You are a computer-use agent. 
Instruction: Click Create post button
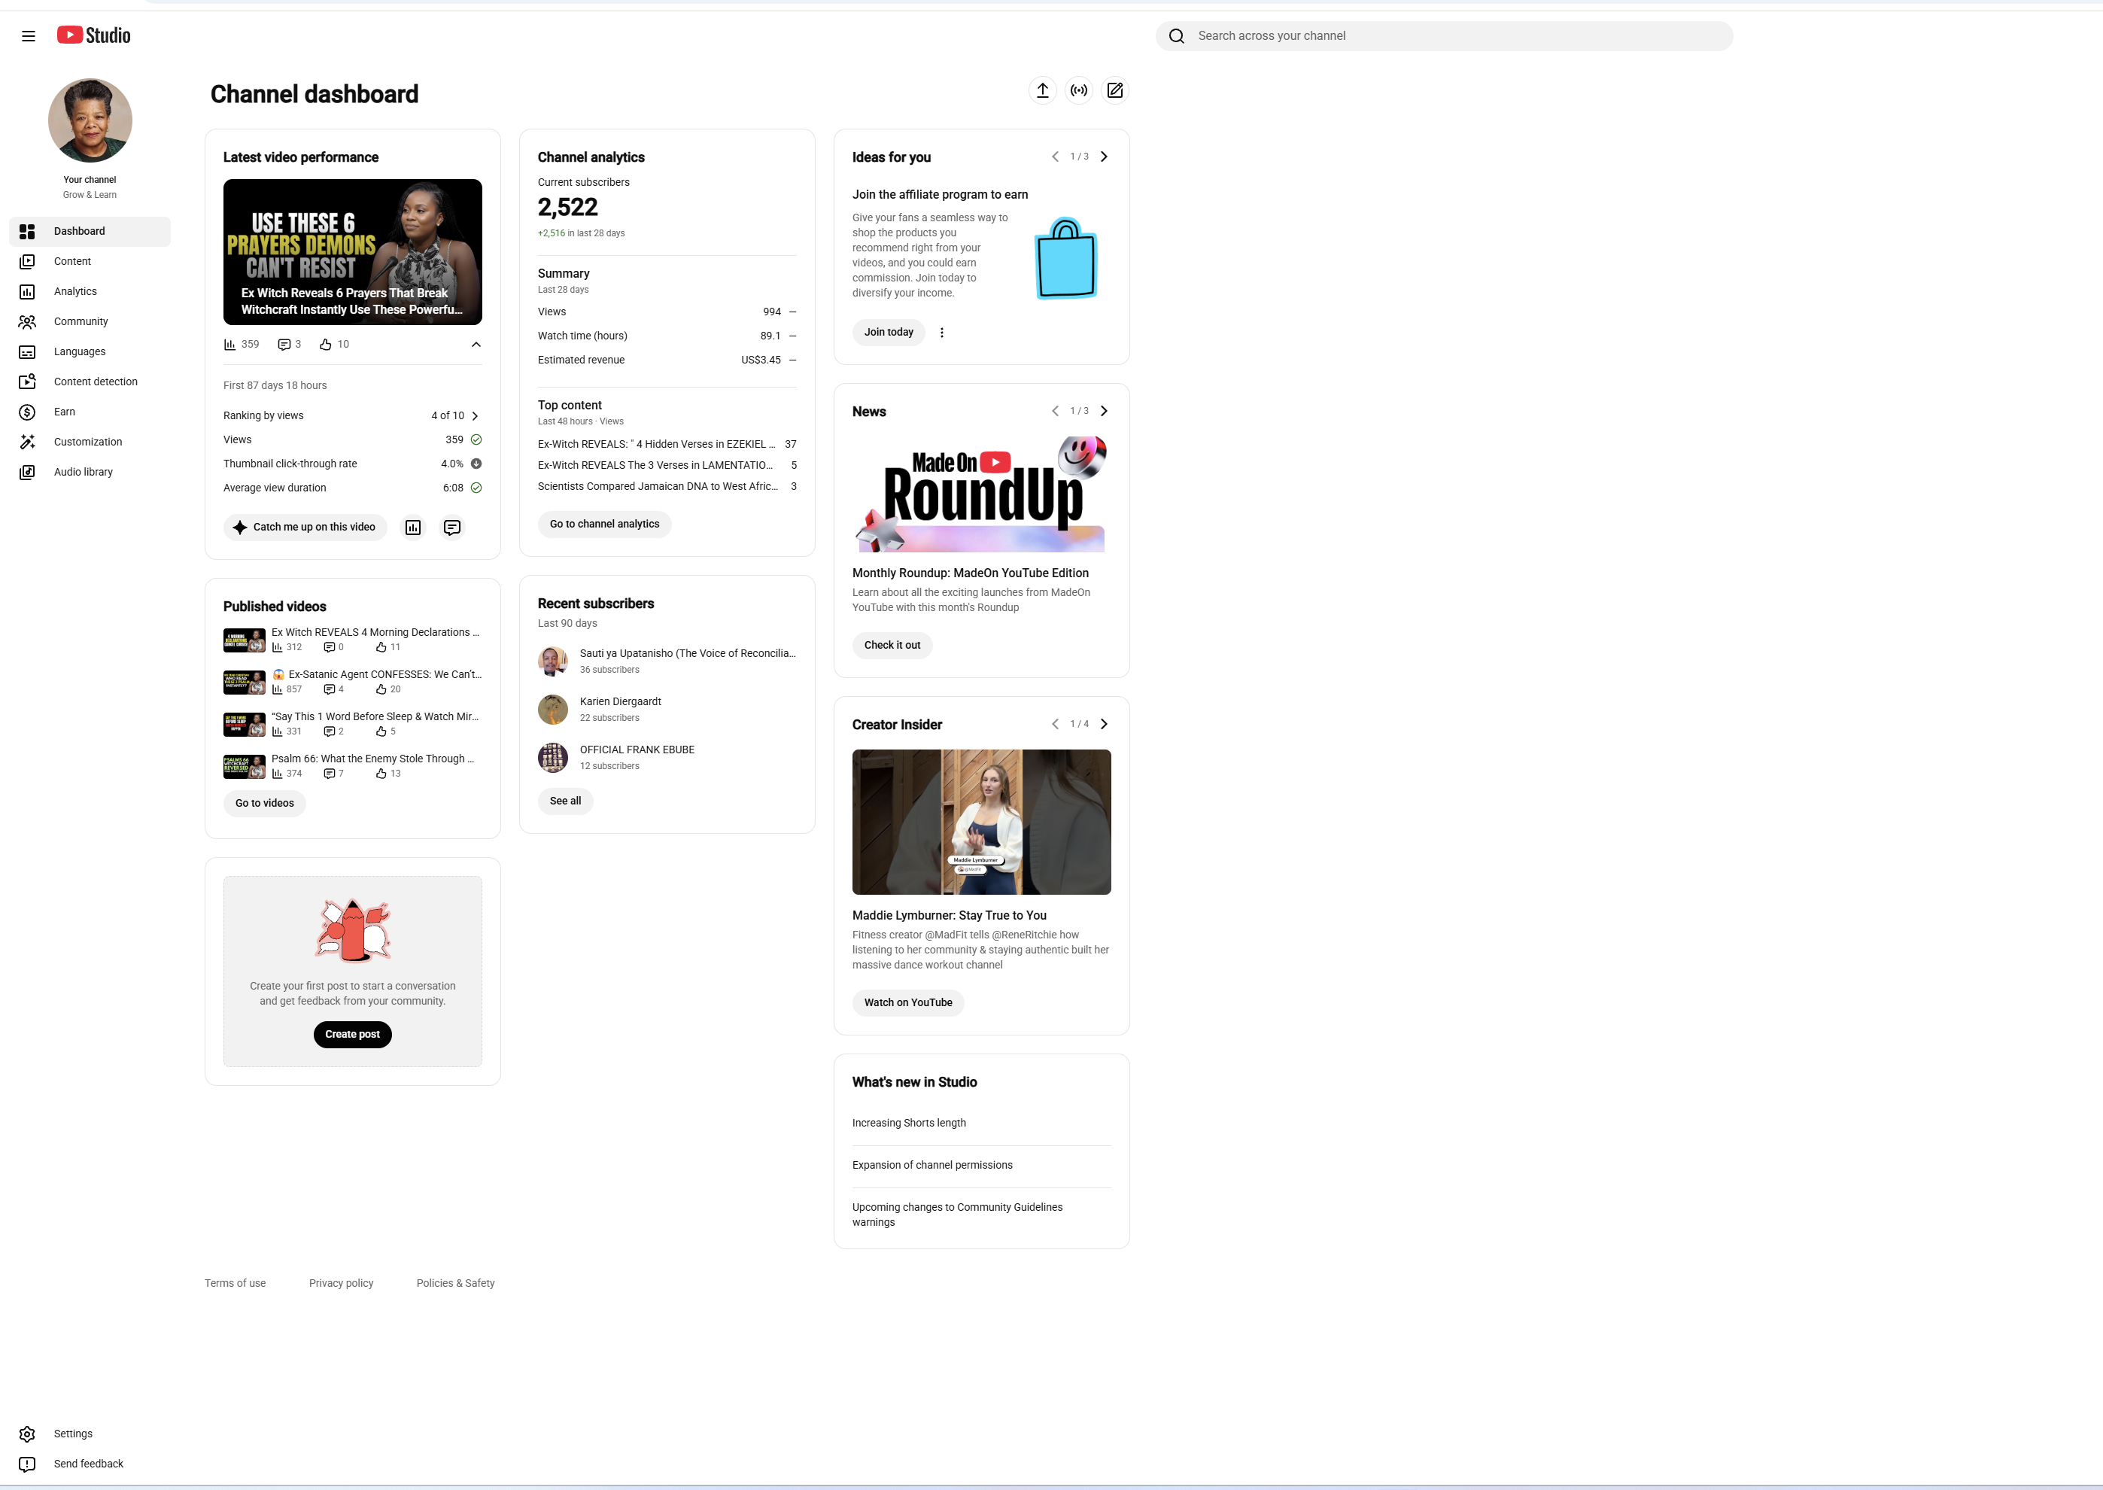coord(352,1035)
